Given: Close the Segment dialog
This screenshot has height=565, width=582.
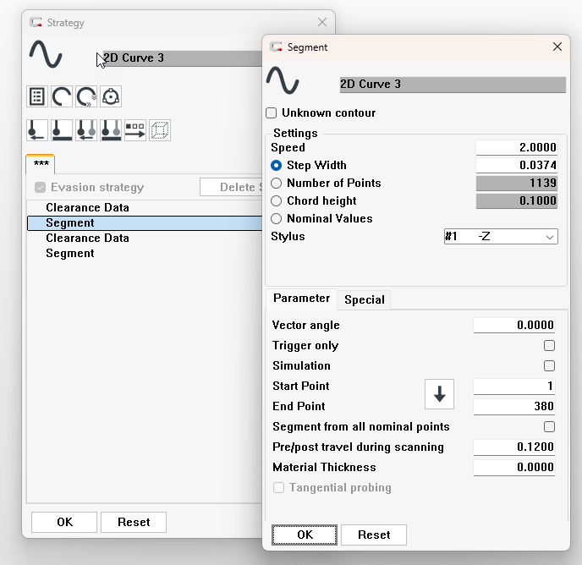Looking at the screenshot, I should (x=557, y=47).
